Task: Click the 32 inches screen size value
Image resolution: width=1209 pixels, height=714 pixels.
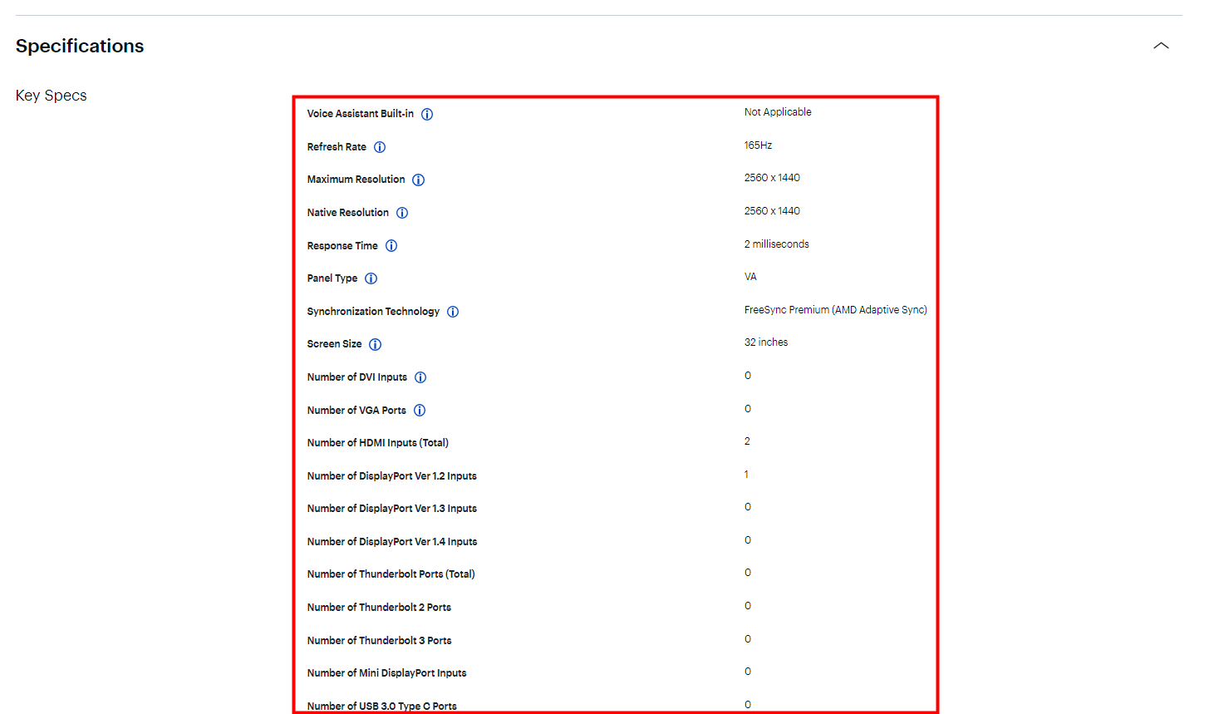Action: (x=766, y=342)
